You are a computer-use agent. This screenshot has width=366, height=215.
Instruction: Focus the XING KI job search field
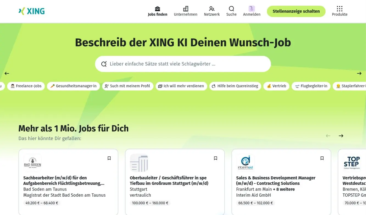coord(183,64)
